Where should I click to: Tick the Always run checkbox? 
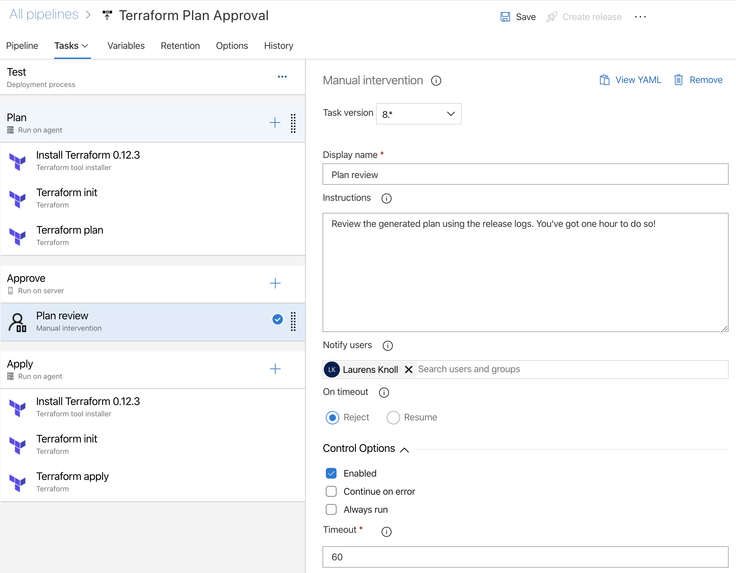331,509
